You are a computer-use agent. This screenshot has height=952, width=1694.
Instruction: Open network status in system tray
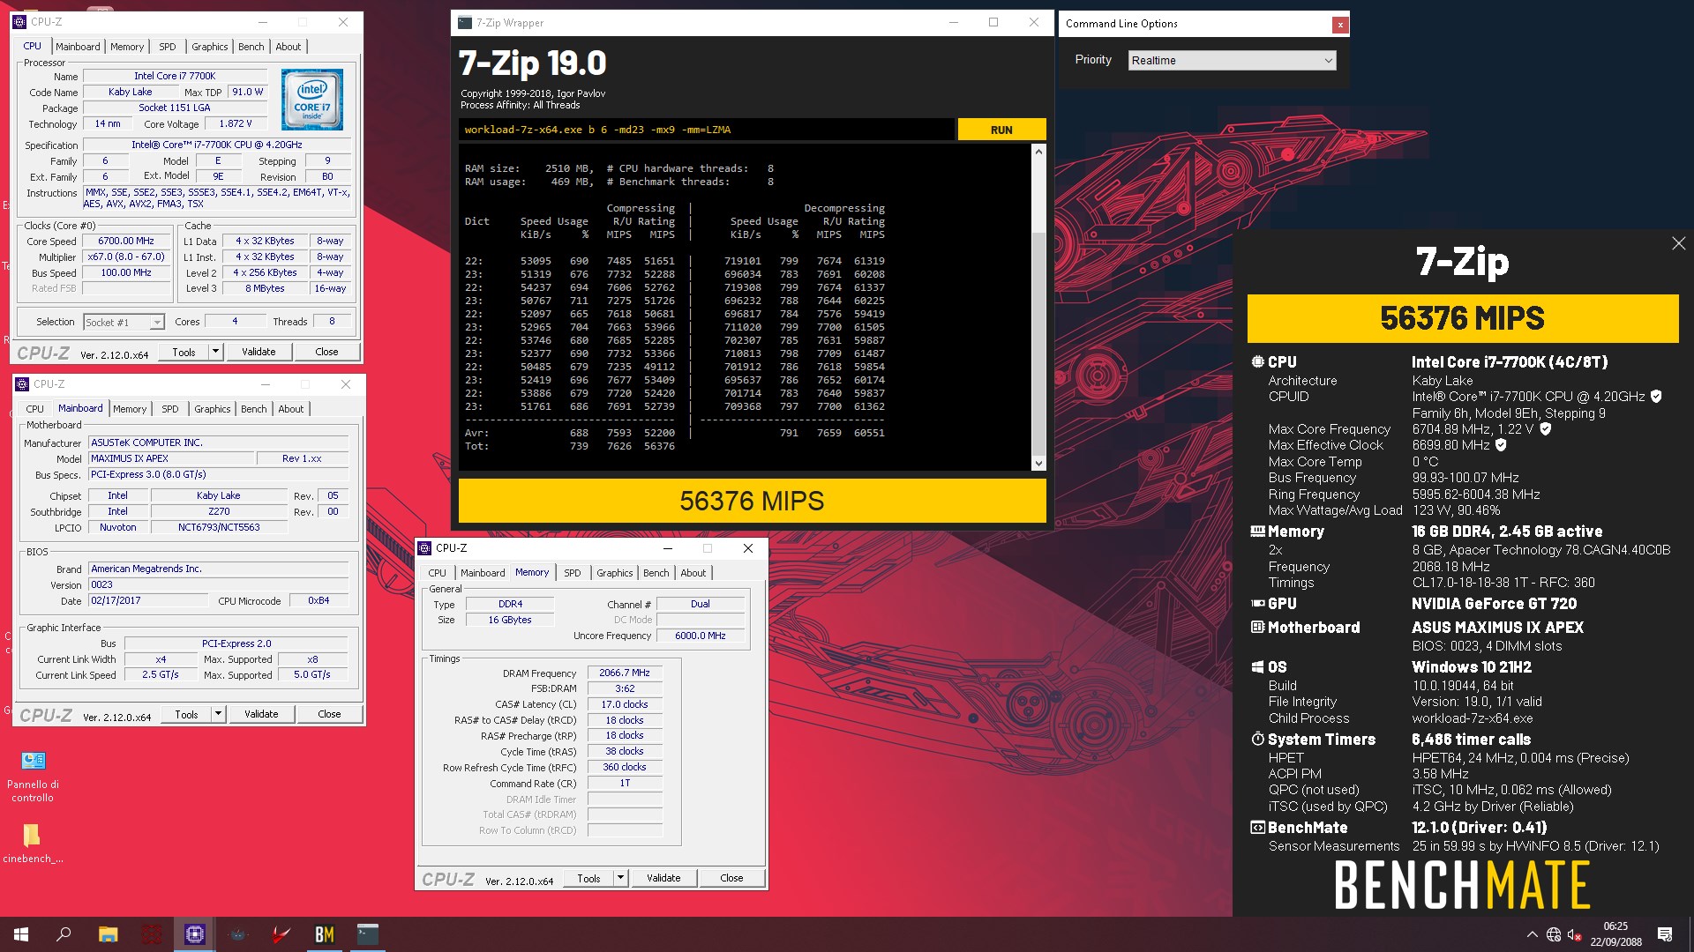[1554, 934]
